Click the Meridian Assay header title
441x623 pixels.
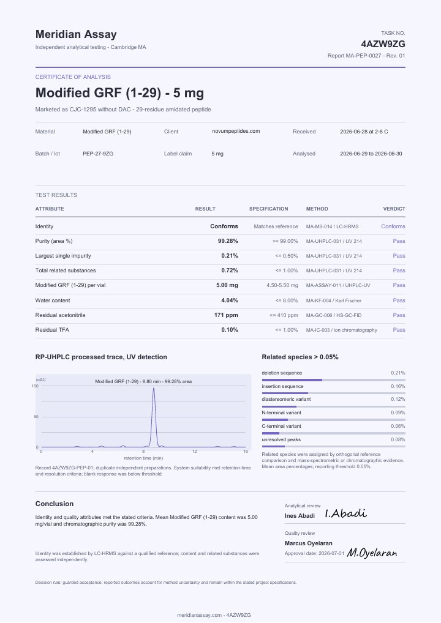(x=76, y=34)
